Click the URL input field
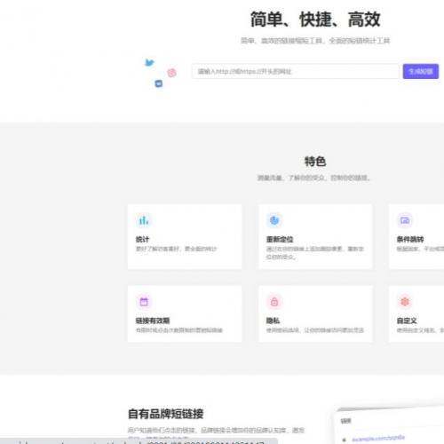 [295, 71]
